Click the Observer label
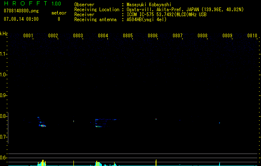 (x=84, y=5)
